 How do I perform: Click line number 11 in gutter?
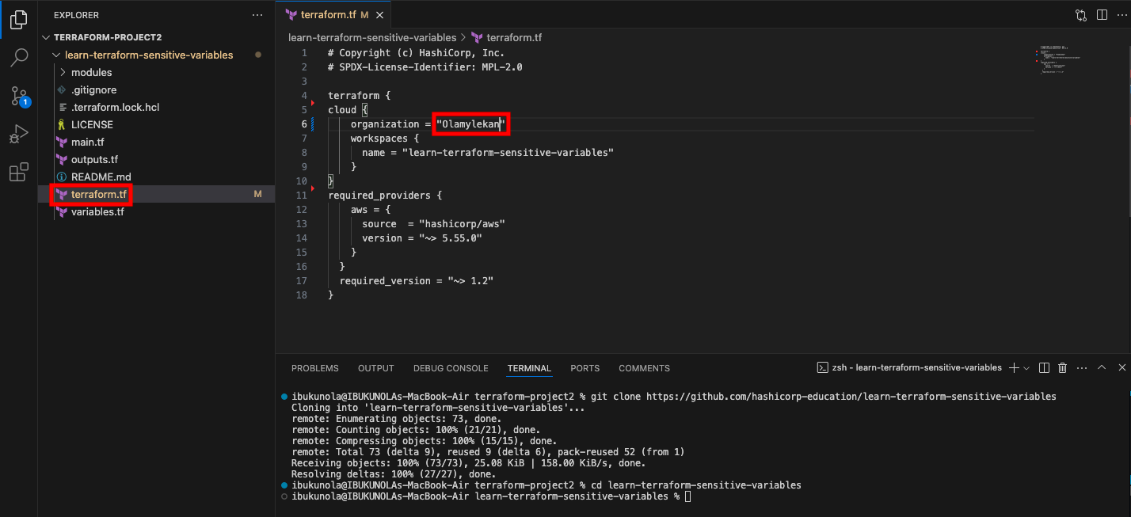click(x=303, y=196)
